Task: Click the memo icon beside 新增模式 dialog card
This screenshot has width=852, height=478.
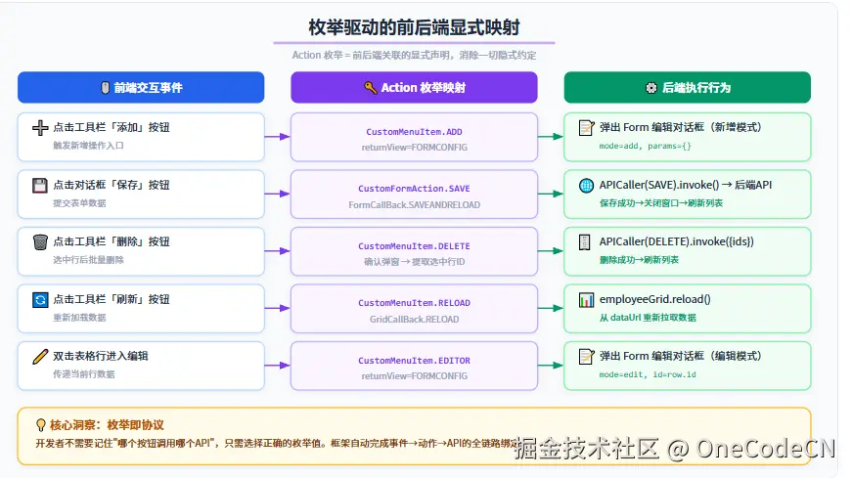Action: 586,128
